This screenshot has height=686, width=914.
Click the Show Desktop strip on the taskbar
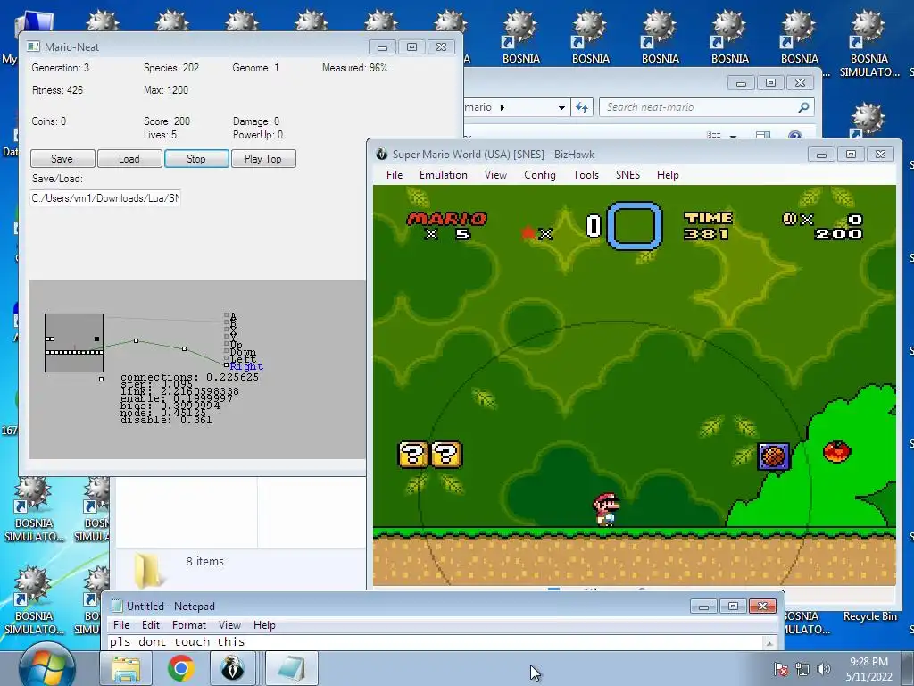(x=910, y=669)
